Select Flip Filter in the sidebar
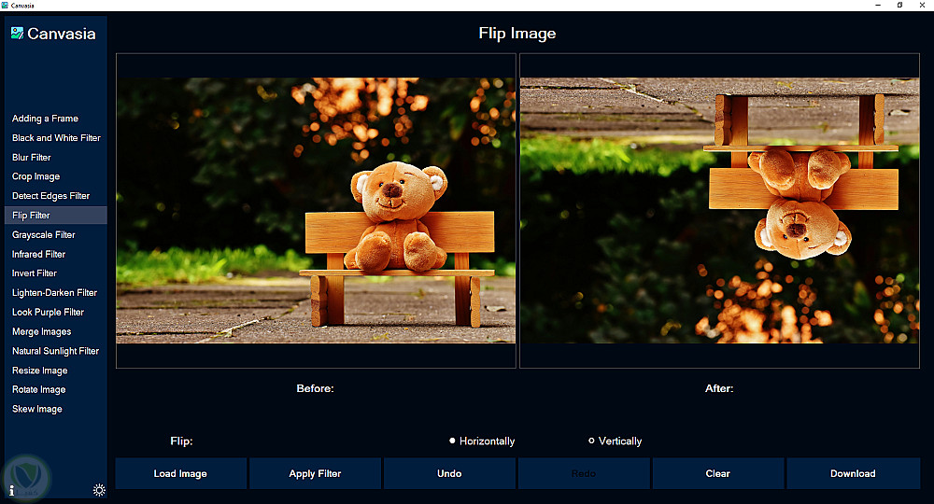Image resolution: width=934 pixels, height=504 pixels. (55, 215)
